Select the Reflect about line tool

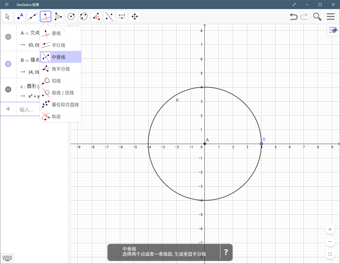(x=109, y=16)
